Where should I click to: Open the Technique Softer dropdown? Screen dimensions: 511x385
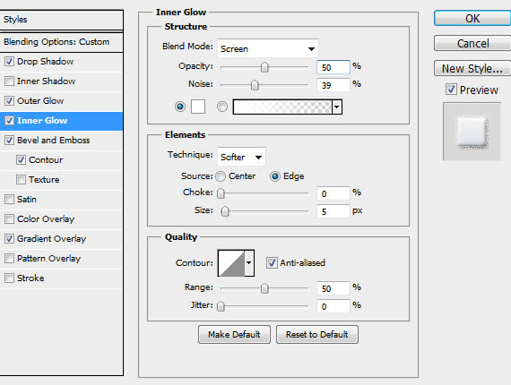tap(241, 157)
